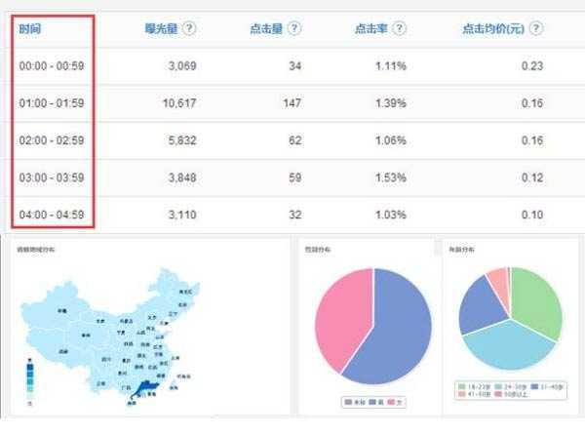This screenshot has width=585, height=434.
Task: Toggle the 50岁以上 legend entry
Action: pyautogui.click(x=511, y=394)
